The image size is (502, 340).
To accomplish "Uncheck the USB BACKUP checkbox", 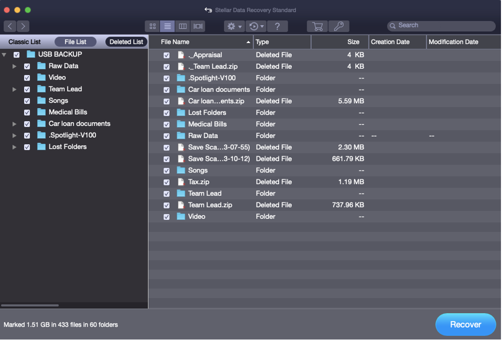I will (16, 54).
